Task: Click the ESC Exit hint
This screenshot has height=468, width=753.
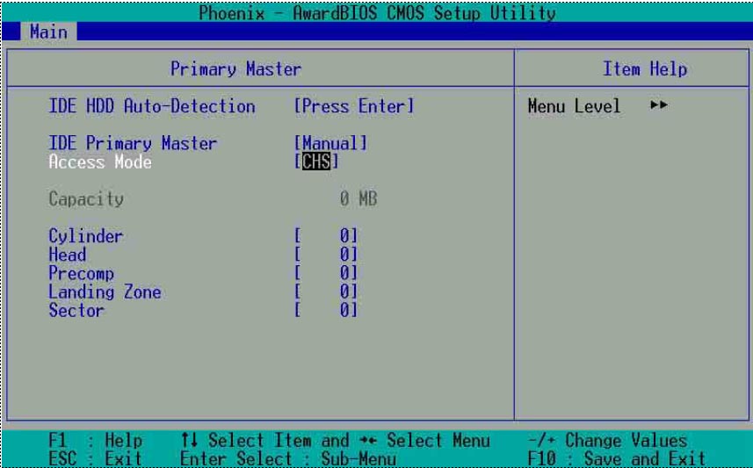Action: click(x=96, y=458)
